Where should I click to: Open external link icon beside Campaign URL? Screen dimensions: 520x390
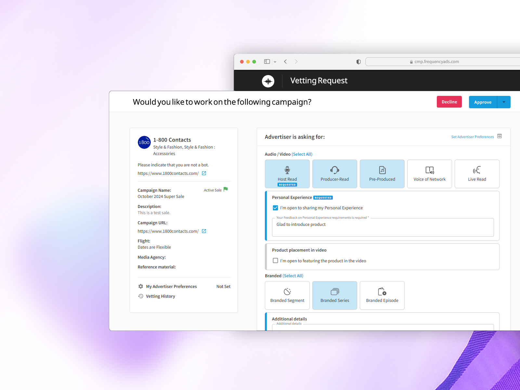(x=204, y=231)
